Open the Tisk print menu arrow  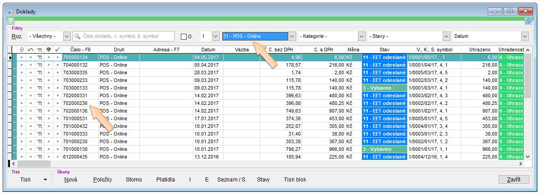45,180
